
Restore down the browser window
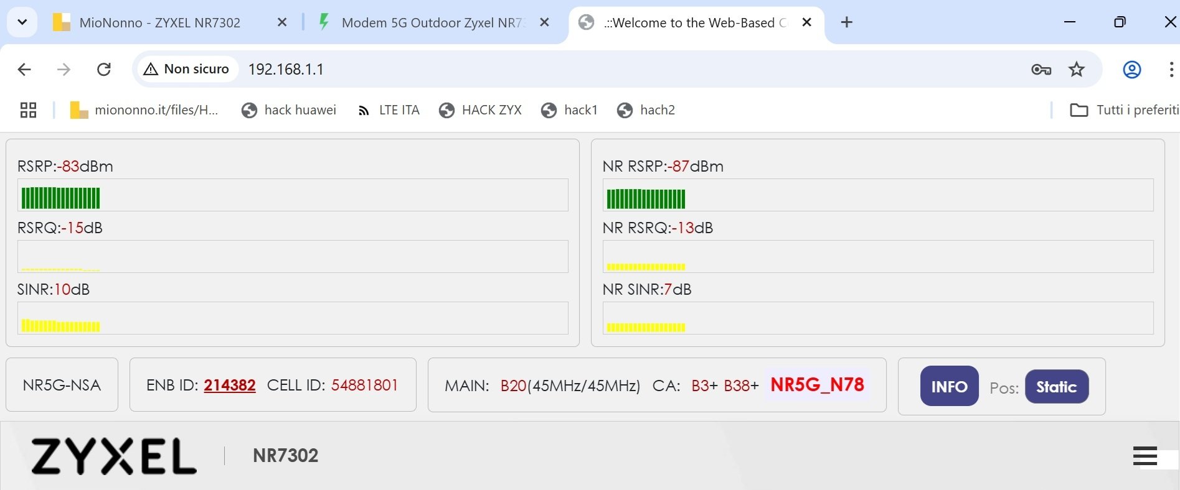1120,22
